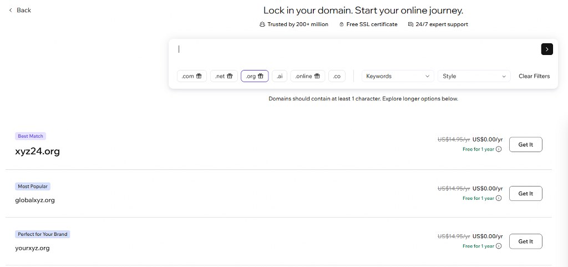Get the yourxyz.org domain
The height and width of the screenshot is (267, 568).
tap(526, 241)
